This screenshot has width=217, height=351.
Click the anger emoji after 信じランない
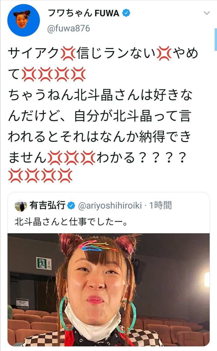(x=164, y=53)
